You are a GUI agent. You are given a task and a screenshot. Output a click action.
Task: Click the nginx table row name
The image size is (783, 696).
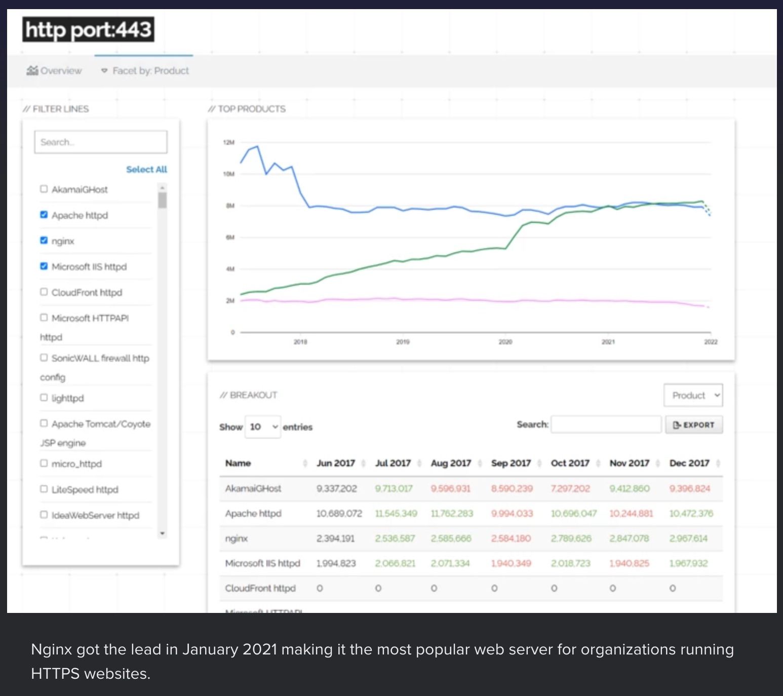pyautogui.click(x=237, y=538)
